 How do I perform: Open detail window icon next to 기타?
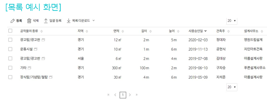pos(29,68)
